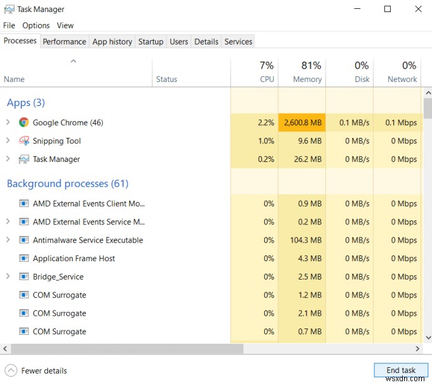Click the End task button
Screen dimensions: 432x385
(x=401, y=370)
